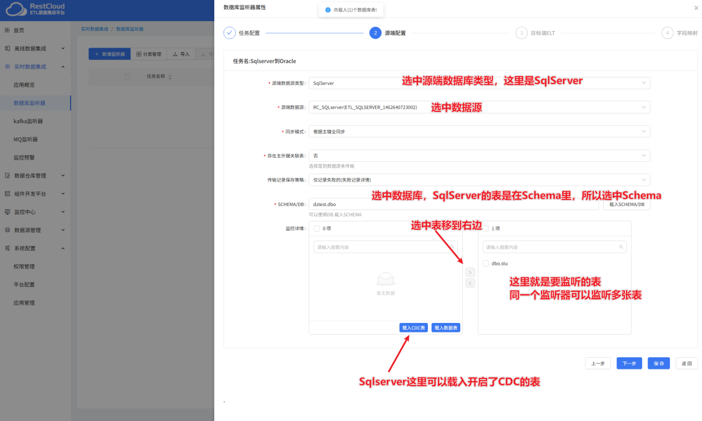This screenshot has height=421, width=702.
Task: Click the 载入CDC表 button
Action: (x=413, y=328)
